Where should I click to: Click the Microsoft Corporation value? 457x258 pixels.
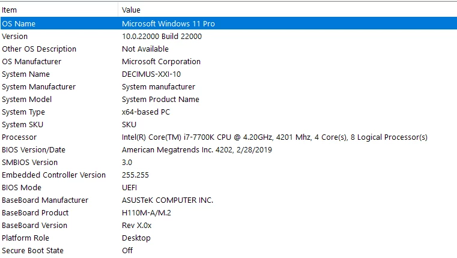[x=161, y=61]
